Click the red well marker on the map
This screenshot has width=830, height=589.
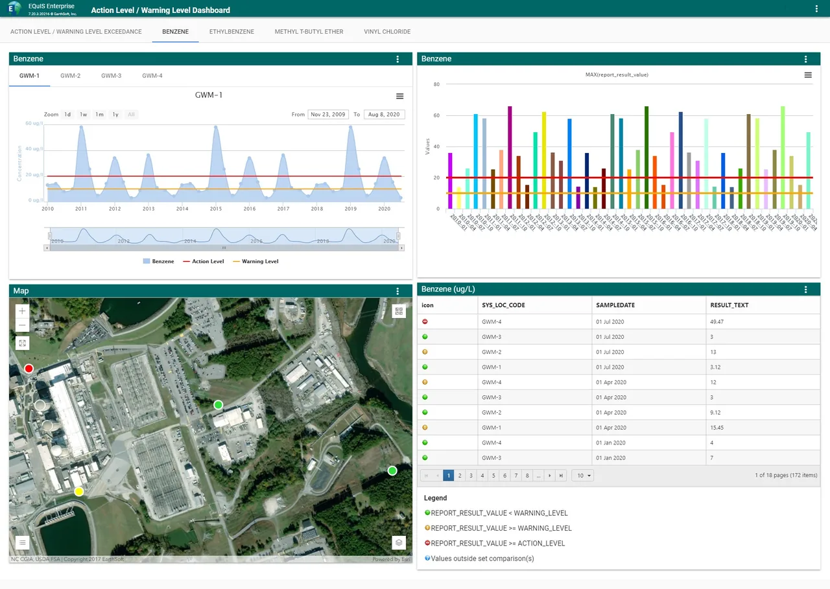point(29,369)
